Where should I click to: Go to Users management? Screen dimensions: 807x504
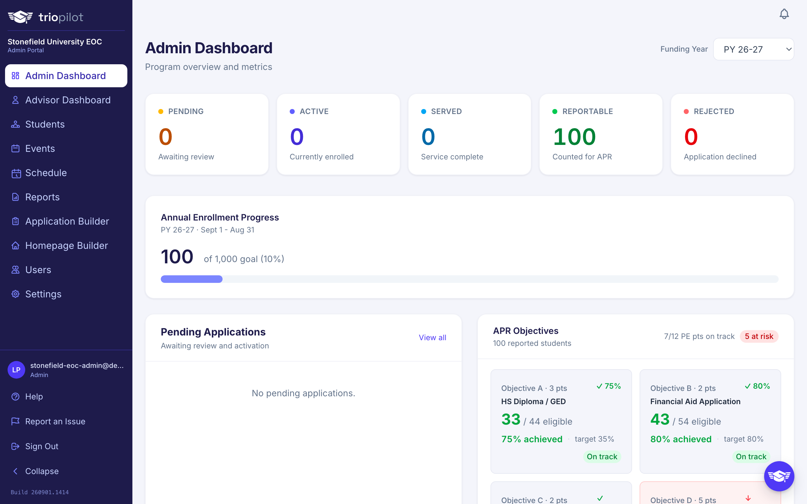pyautogui.click(x=66, y=270)
